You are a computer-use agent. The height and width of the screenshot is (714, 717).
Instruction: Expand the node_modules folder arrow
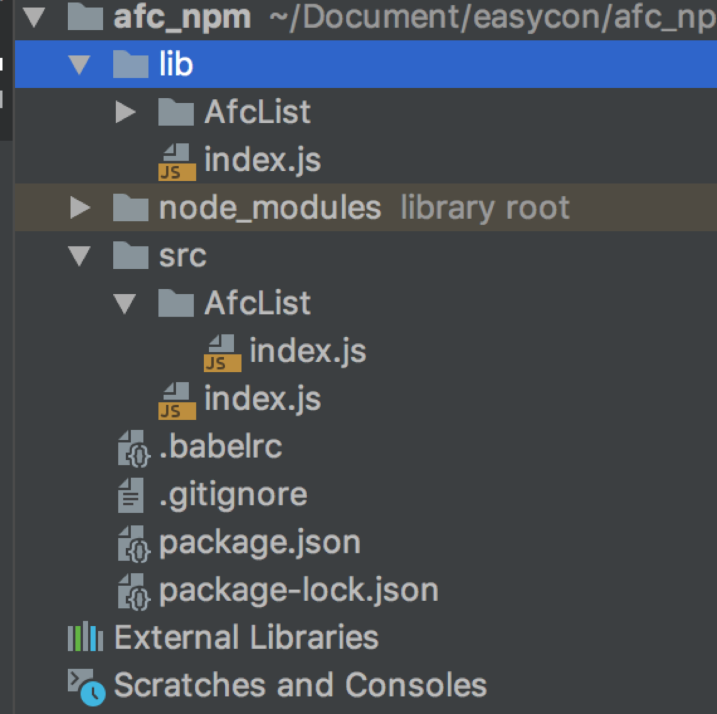[x=80, y=208]
